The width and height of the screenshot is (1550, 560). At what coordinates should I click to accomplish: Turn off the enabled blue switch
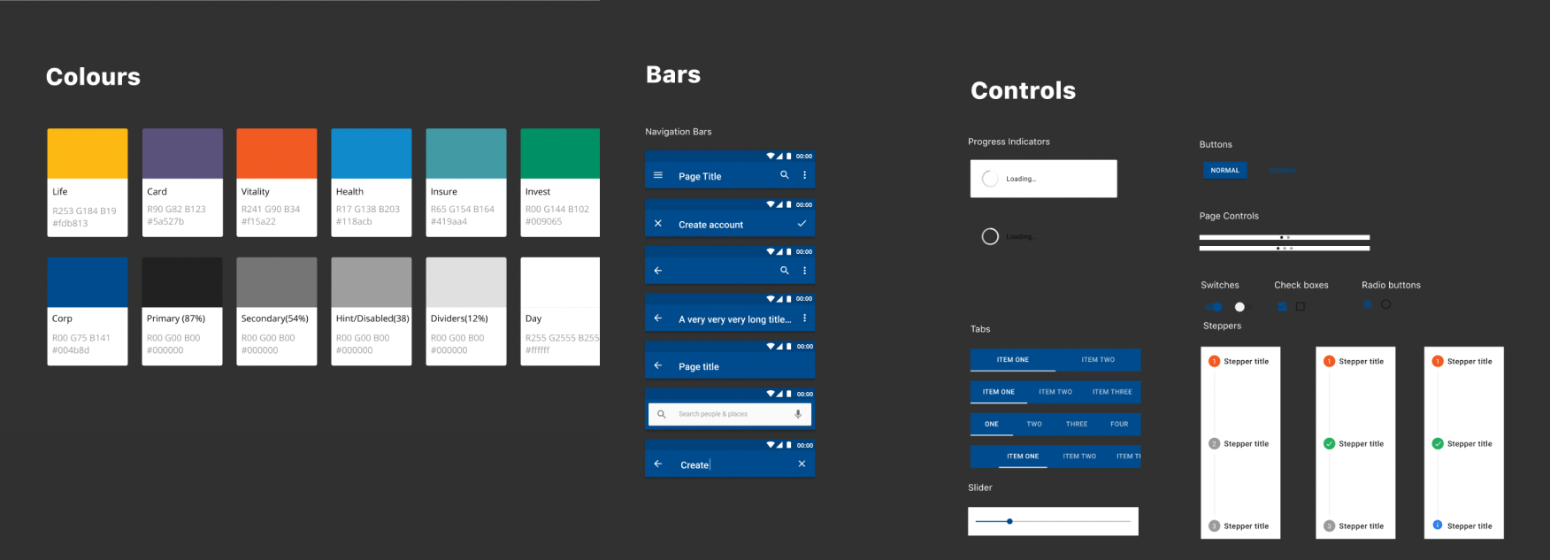pos(1214,307)
